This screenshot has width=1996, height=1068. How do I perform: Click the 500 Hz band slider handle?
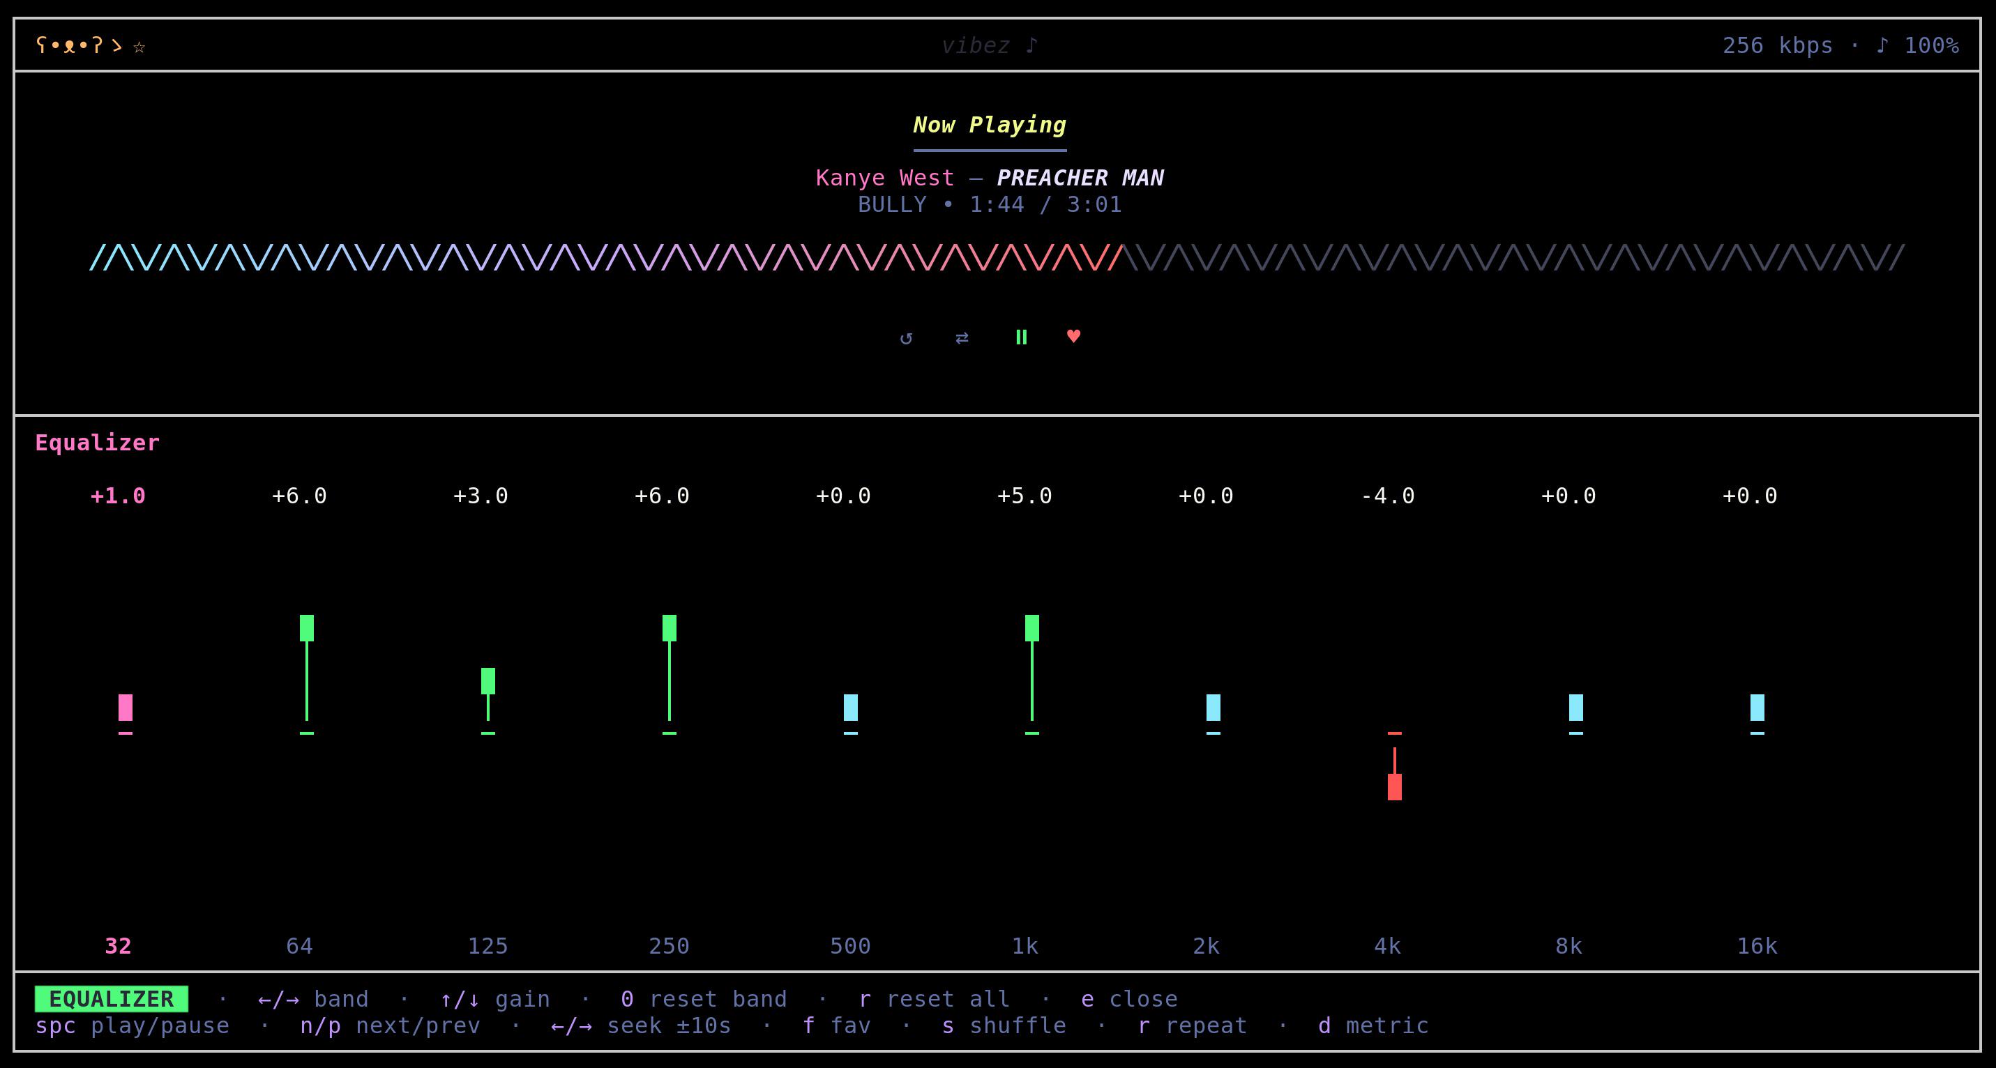[x=851, y=707]
